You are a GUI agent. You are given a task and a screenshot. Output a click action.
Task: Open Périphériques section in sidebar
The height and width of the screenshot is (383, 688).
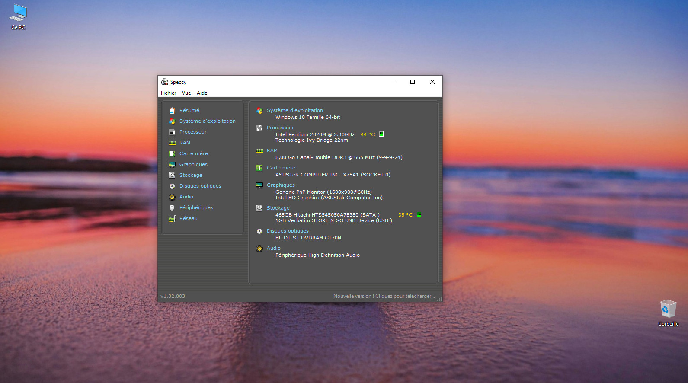pos(196,207)
